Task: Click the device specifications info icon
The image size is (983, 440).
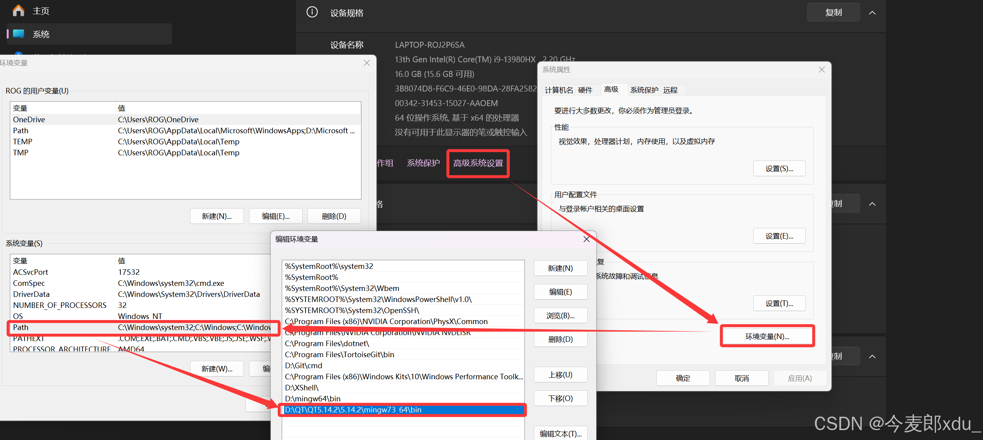Action: [x=312, y=12]
